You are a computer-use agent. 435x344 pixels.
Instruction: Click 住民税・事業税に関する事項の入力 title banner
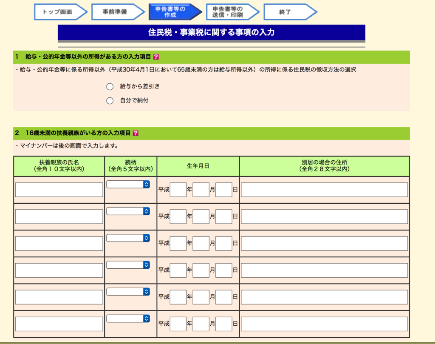[x=212, y=32]
